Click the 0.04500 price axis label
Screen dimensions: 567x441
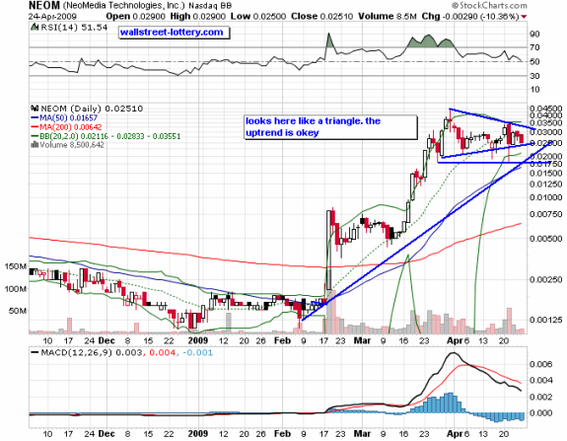545,109
